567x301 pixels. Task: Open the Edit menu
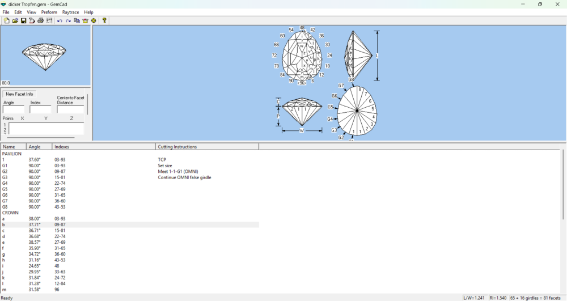(18, 12)
